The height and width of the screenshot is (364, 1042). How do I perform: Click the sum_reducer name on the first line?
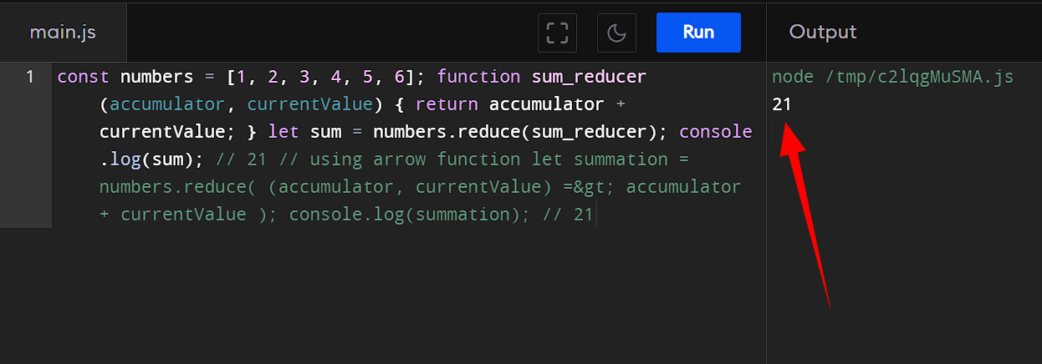(x=589, y=77)
